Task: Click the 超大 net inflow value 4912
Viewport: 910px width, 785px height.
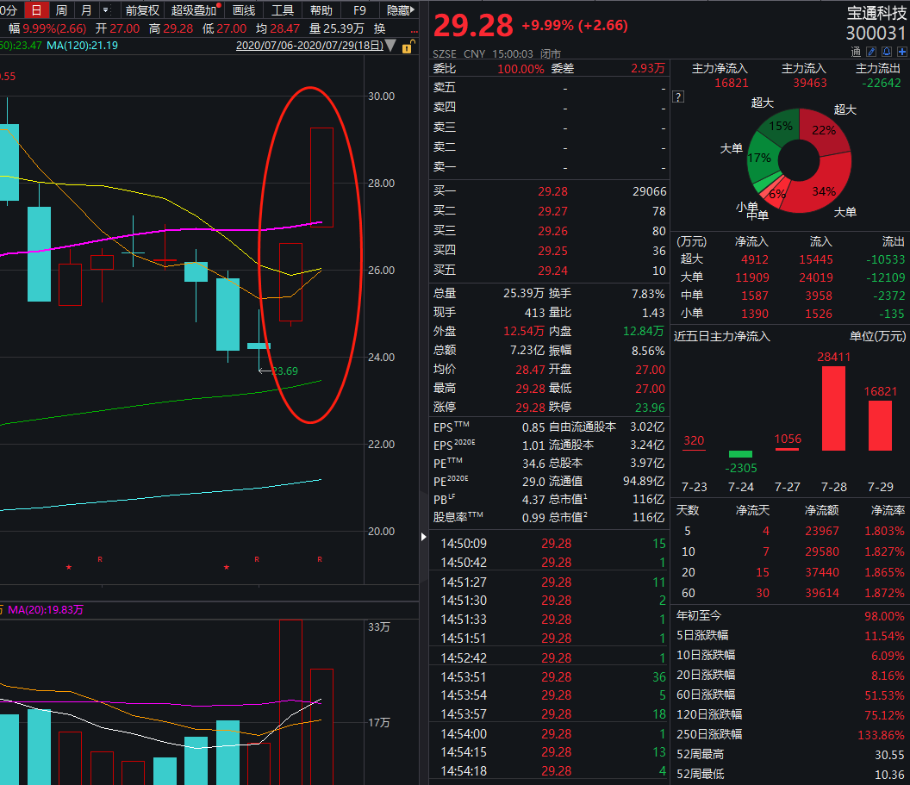Action: pos(755,259)
